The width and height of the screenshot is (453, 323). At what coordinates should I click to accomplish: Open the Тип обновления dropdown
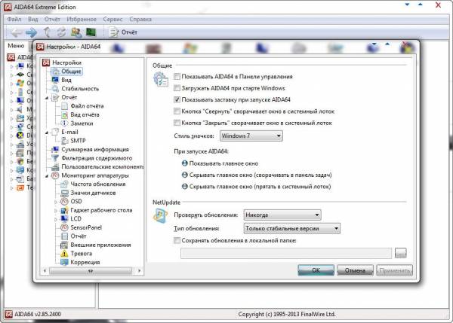tap(291, 228)
